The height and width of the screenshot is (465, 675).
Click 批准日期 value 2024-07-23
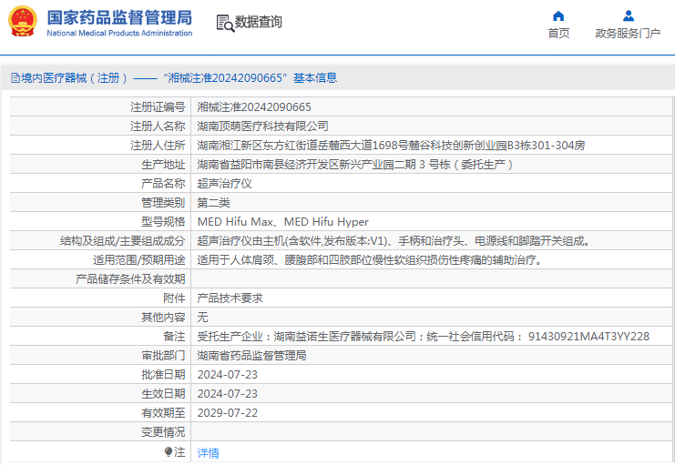point(228,375)
